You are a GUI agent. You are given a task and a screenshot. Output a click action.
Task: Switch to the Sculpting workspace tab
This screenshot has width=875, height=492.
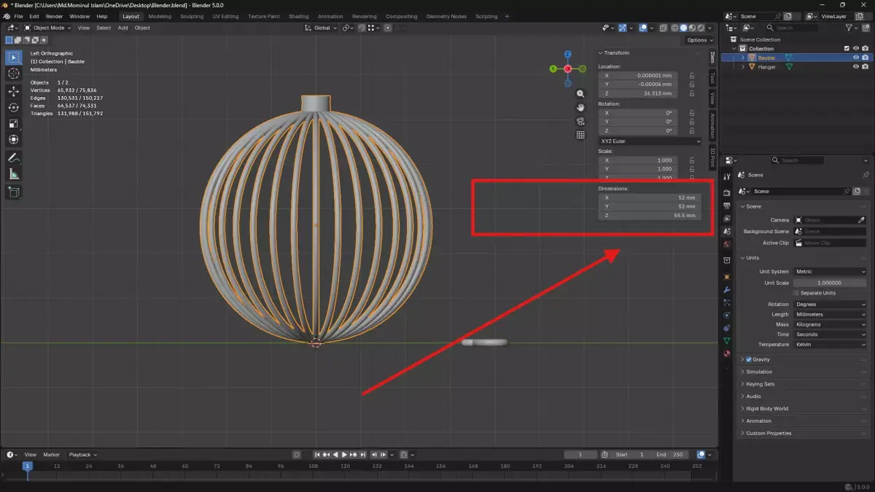tap(192, 16)
